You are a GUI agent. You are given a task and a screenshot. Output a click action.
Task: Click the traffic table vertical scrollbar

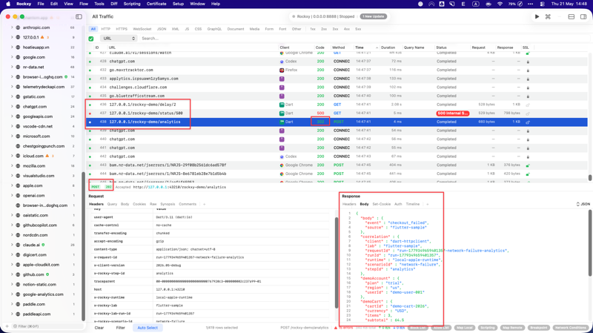click(x=589, y=177)
